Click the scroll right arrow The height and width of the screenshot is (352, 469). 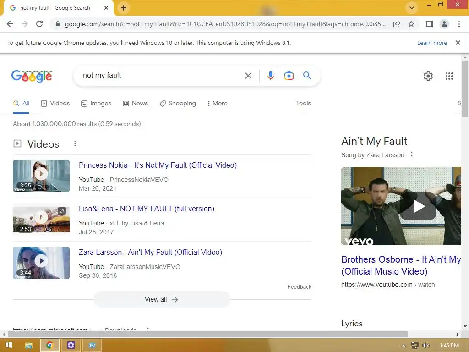point(457,334)
